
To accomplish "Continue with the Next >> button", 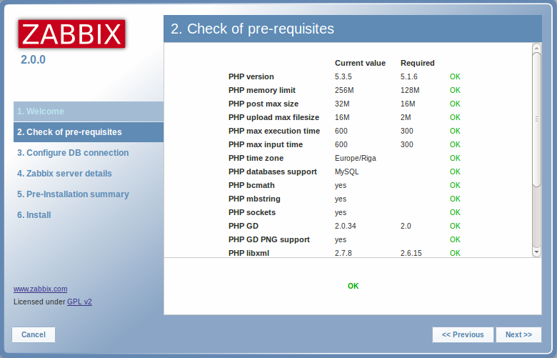I will click(x=518, y=334).
